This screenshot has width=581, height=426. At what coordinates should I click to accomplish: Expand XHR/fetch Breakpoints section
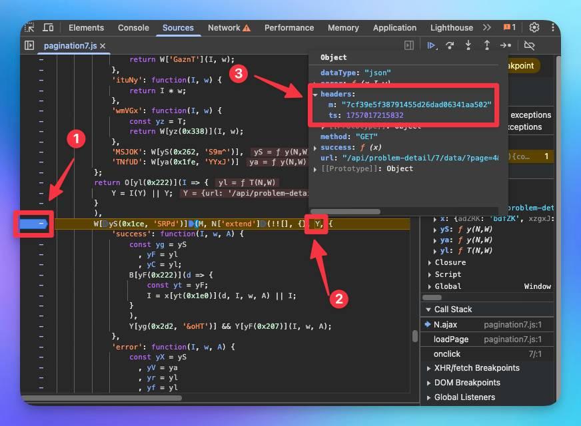[x=428, y=368]
